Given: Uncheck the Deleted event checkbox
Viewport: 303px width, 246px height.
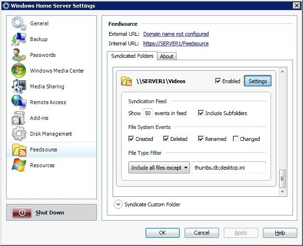Looking at the screenshot, I should (x=166, y=139).
